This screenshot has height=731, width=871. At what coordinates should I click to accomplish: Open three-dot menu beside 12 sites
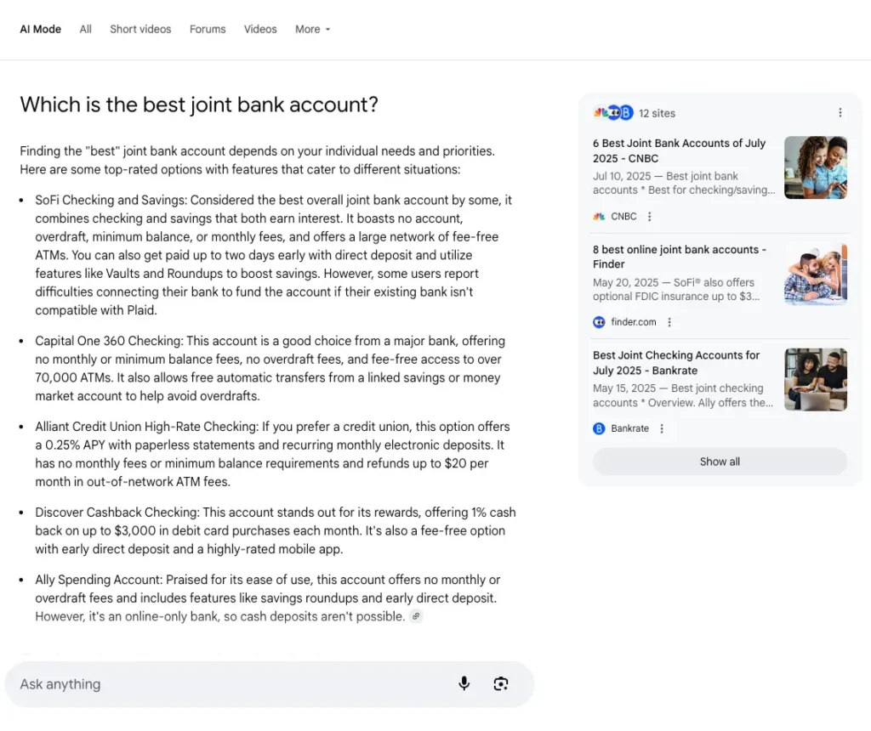pyautogui.click(x=840, y=113)
